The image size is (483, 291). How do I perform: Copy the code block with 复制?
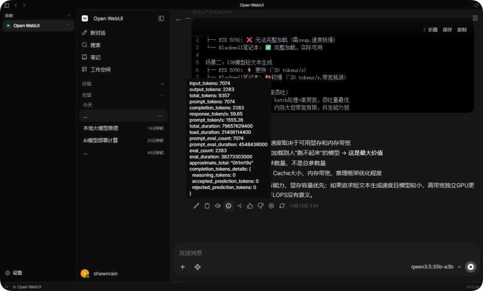pyautogui.click(x=462, y=30)
